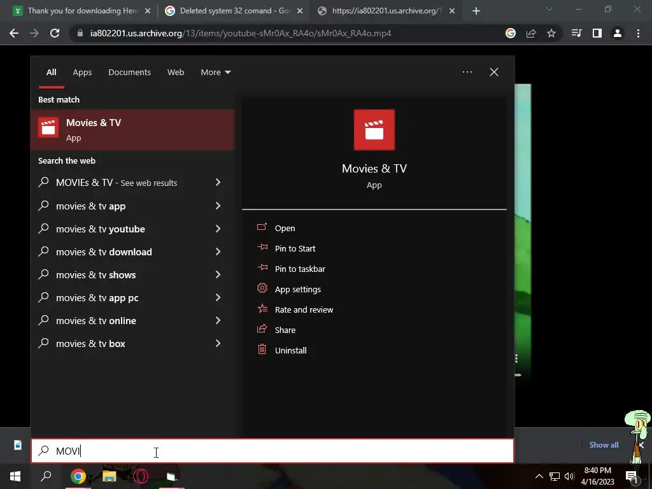The width and height of the screenshot is (652, 489).
Task: Open a new Chrome tab
Action: click(x=476, y=11)
